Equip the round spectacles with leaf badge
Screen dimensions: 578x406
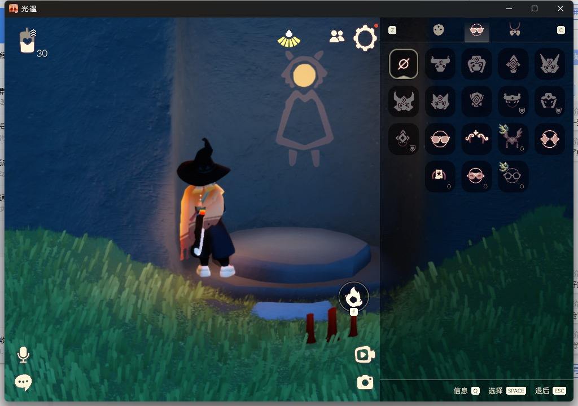[x=513, y=176]
